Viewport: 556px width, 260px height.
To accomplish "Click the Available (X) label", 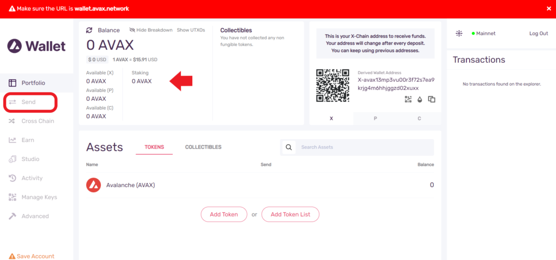I will click(100, 73).
